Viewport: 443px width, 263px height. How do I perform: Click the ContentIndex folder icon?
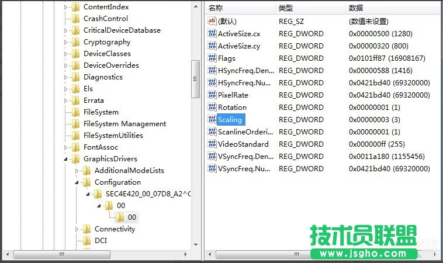coord(76,7)
